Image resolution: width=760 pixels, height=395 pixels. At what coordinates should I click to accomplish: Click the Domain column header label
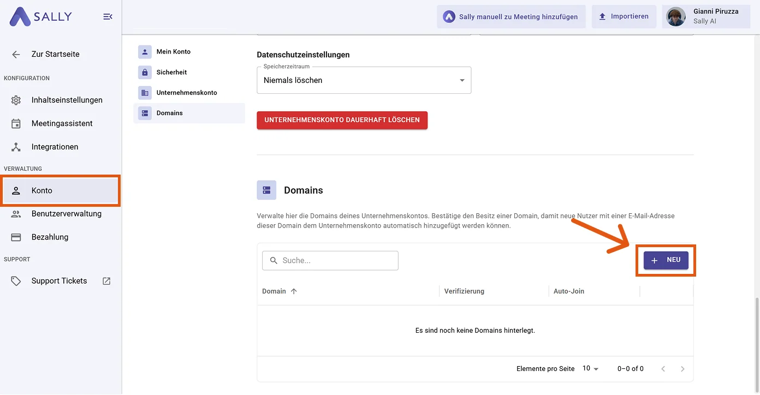point(274,291)
